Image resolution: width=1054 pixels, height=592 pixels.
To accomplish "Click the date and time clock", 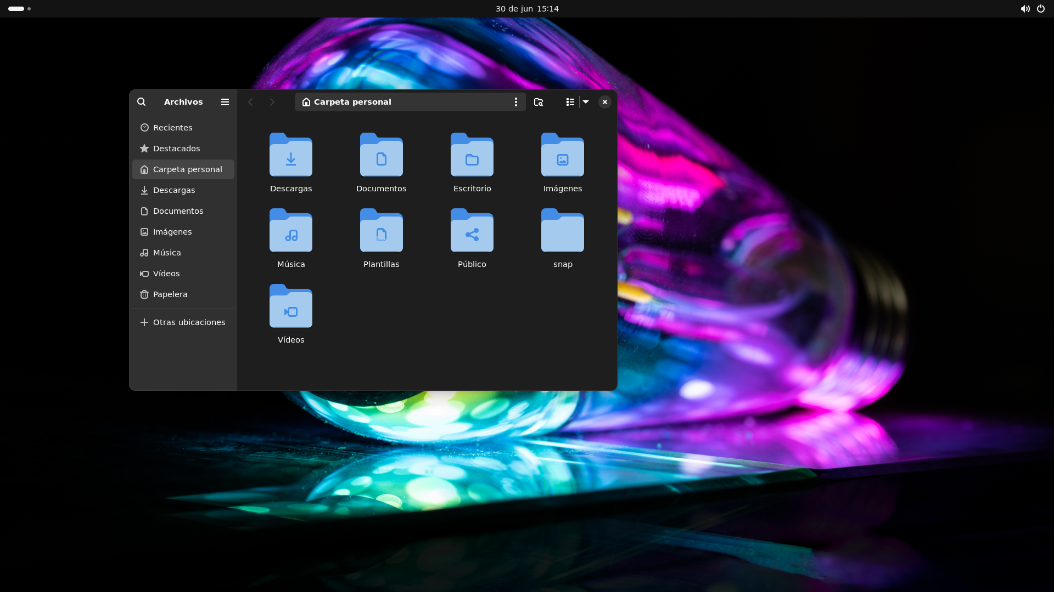I will coord(527,9).
